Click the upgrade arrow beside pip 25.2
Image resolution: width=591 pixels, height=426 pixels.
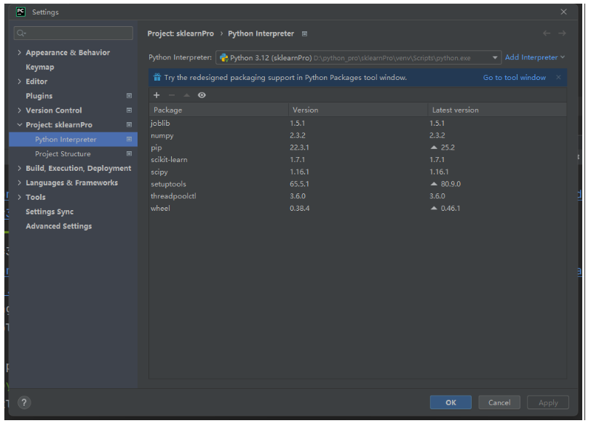434,148
